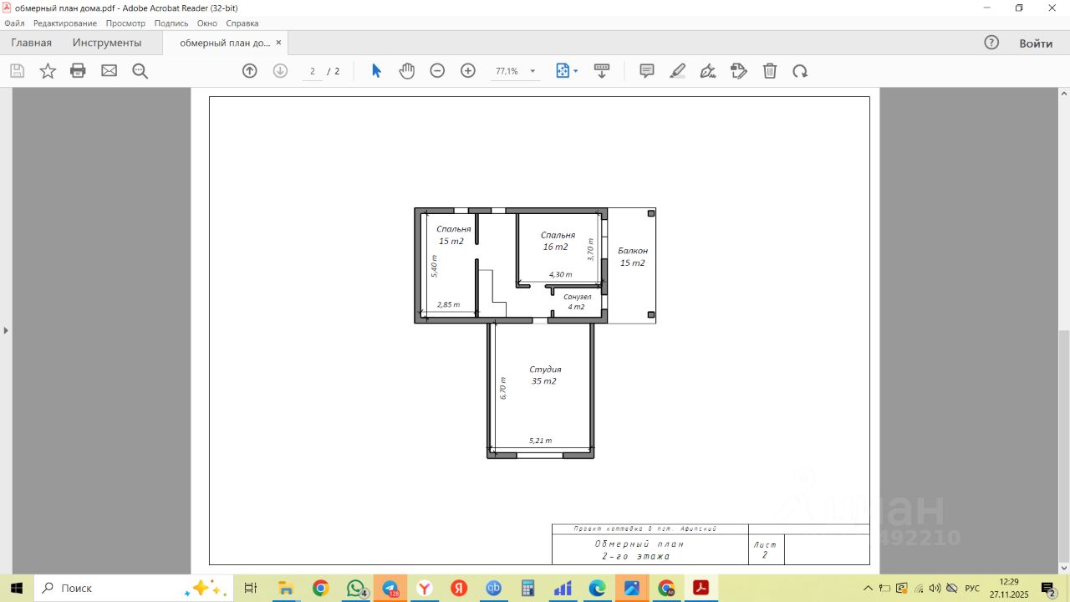The width and height of the screenshot is (1070, 602).
Task: Go to the next page arrow
Action: pyautogui.click(x=280, y=71)
